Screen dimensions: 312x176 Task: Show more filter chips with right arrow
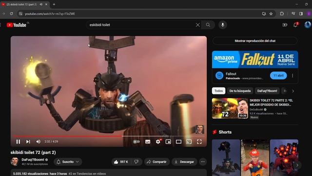coord(293,91)
